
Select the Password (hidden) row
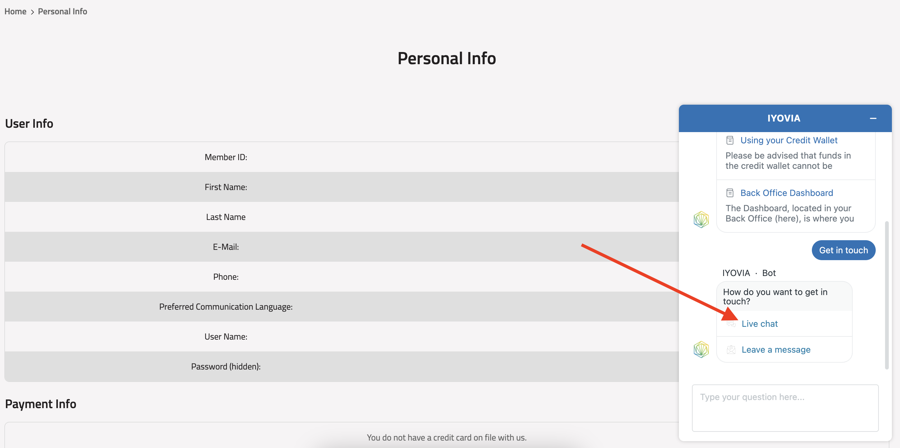pos(341,367)
